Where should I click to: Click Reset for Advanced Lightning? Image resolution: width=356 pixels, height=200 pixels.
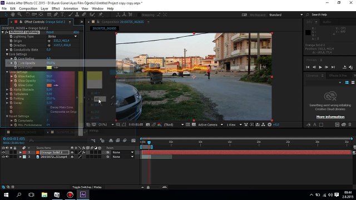50,32
